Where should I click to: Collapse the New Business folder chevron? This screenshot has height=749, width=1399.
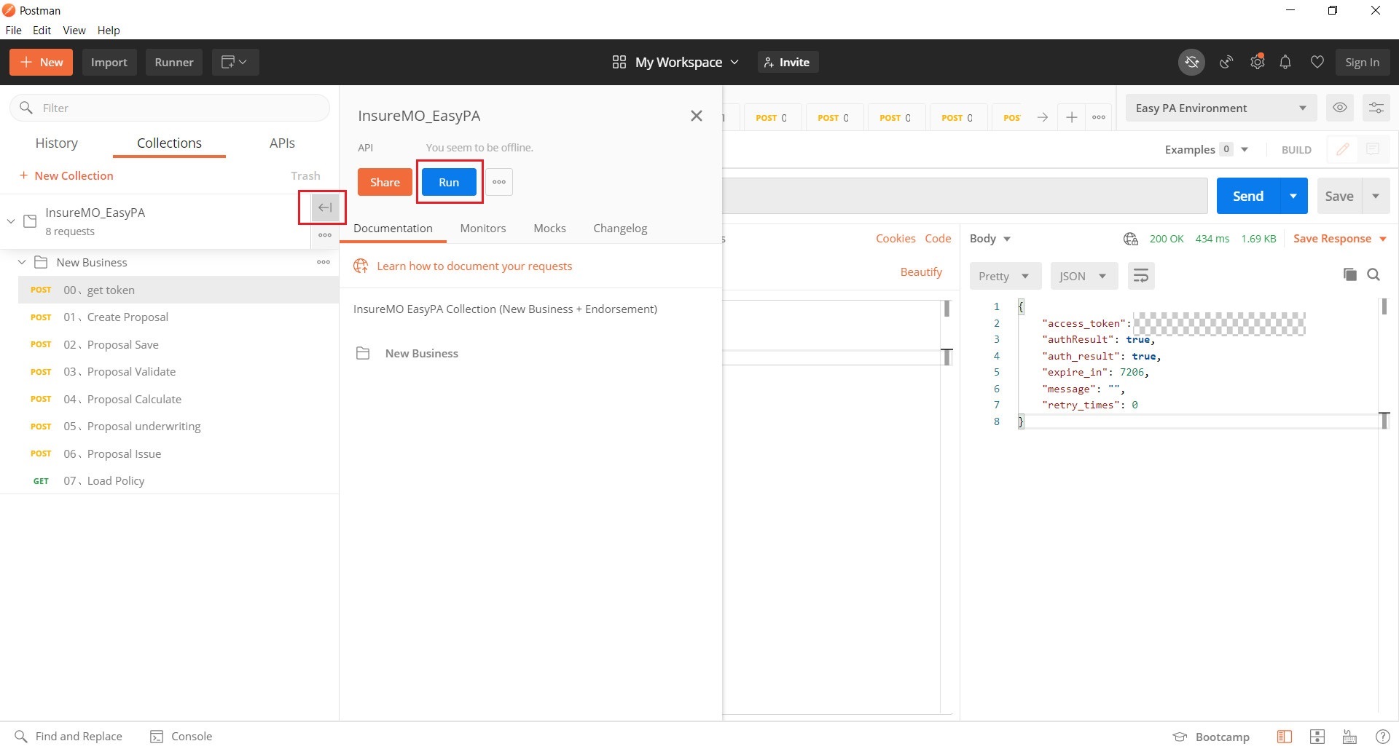[22, 262]
